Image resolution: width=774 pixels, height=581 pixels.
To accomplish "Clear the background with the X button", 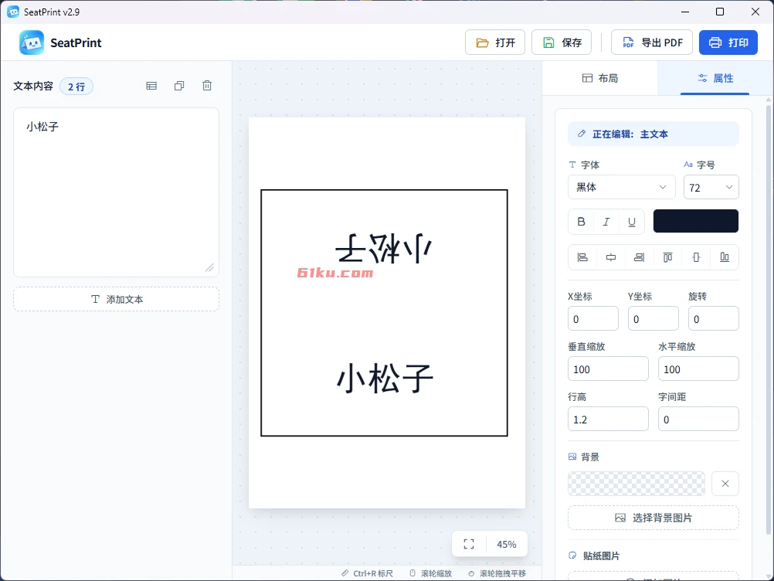I will click(x=725, y=484).
